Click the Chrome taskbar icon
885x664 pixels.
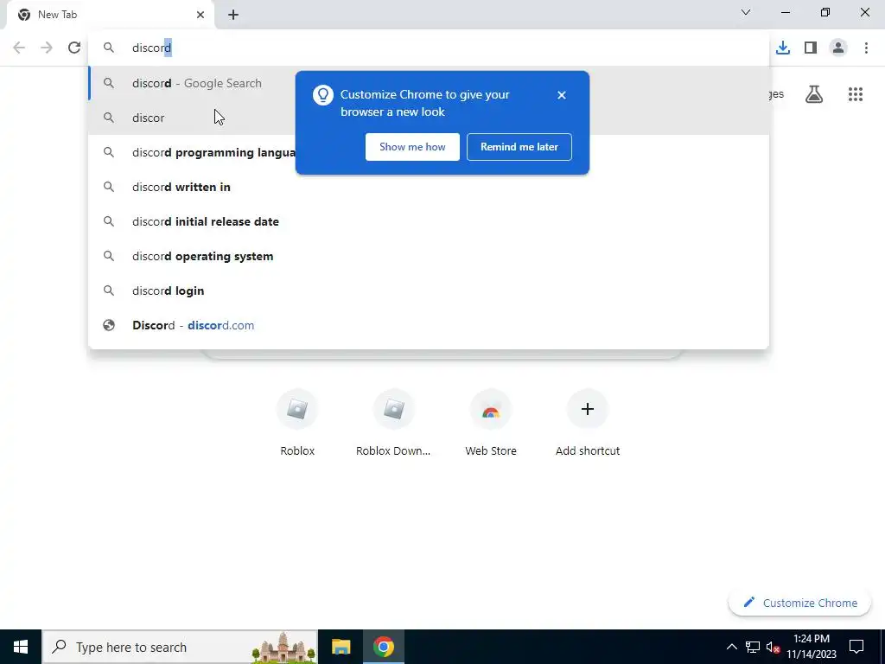click(383, 647)
